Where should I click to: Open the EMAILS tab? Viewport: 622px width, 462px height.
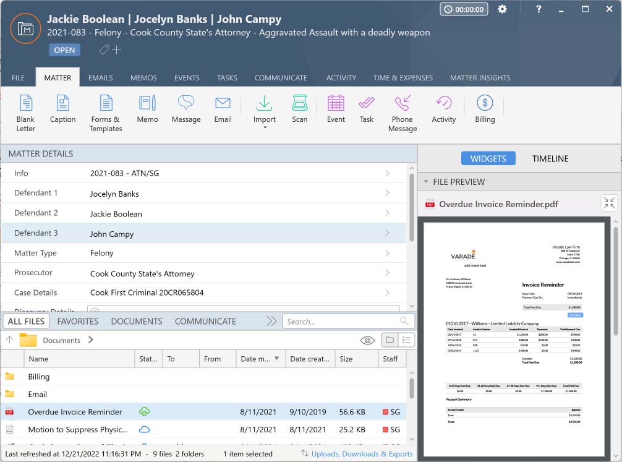tap(100, 78)
